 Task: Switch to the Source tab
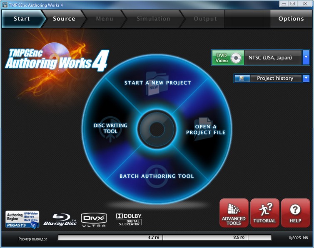64,19
